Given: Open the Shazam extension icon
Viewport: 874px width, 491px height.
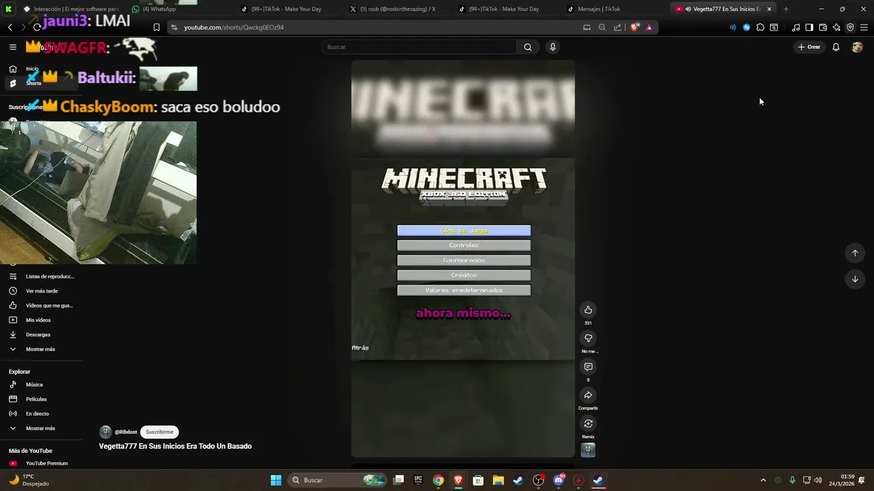Looking at the screenshot, I should [x=746, y=27].
